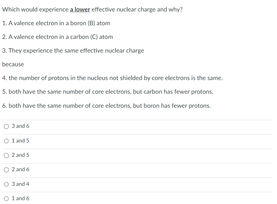
Task: Click statement 2 about carbon valence electron
Action: (x=58, y=37)
